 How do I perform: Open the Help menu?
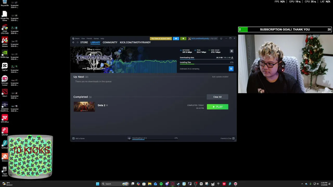(x=102, y=38)
